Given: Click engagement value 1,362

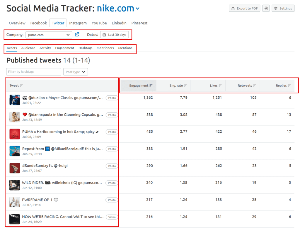Looking at the screenshot, I should tap(148, 98).
